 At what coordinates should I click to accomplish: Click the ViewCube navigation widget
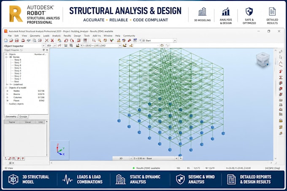point(263,60)
